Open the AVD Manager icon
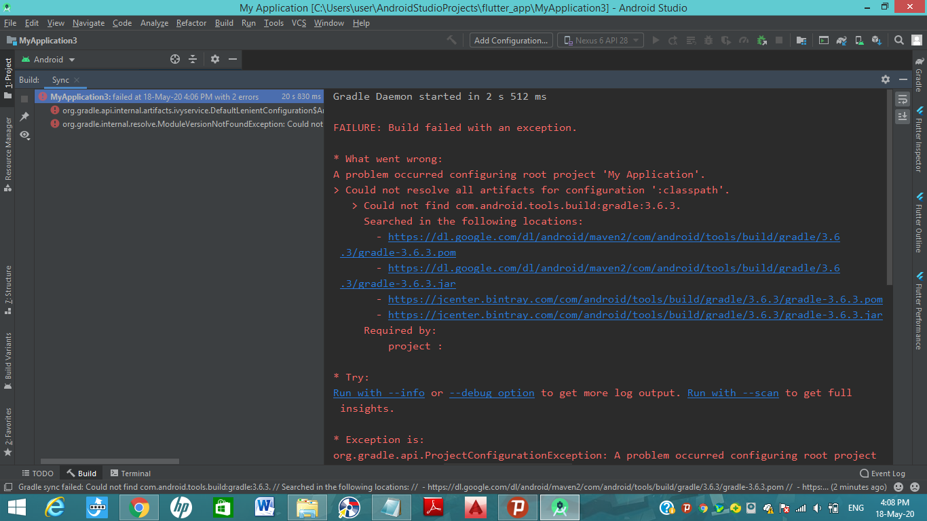 pos(859,40)
